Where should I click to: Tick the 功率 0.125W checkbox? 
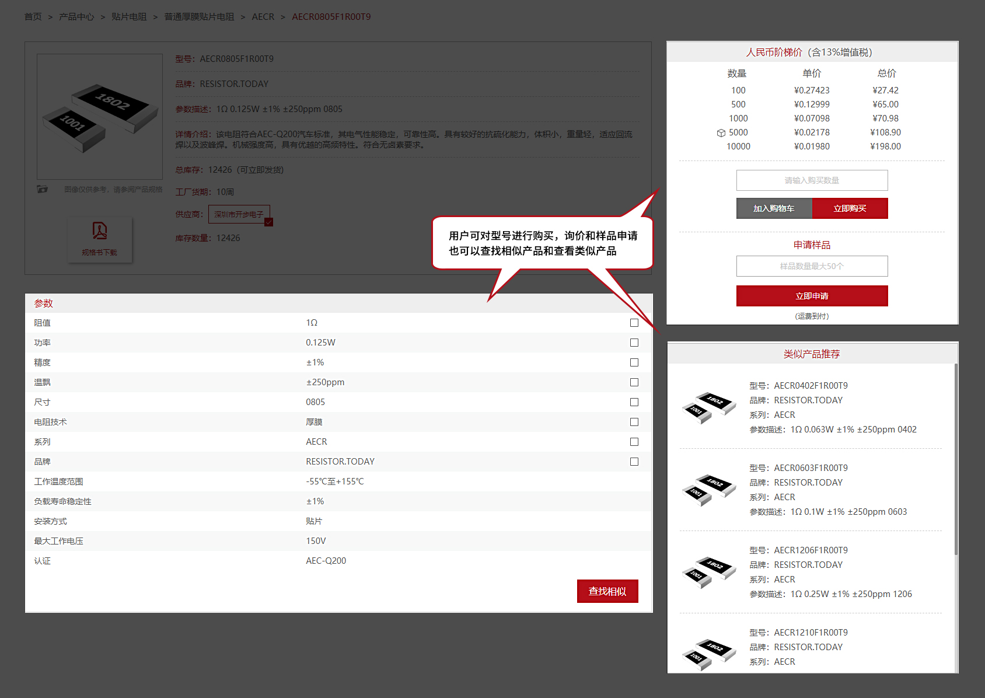tap(634, 343)
